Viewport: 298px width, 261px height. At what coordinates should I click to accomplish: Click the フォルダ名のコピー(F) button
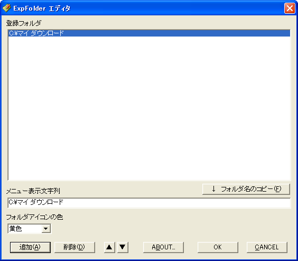[x=246, y=189]
